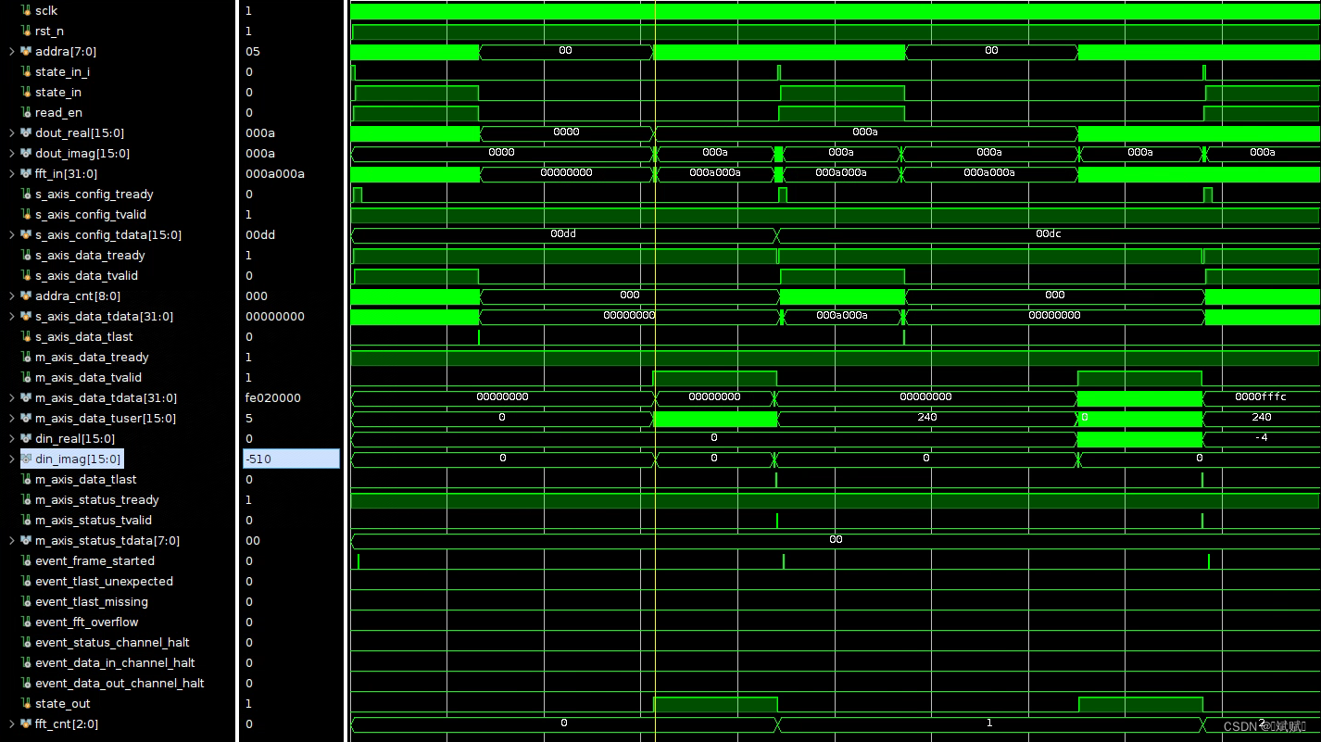The image size is (1321, 742).
Task: Expand m_axis_status_tdata[7:0] bus
Action: point(11,541)
